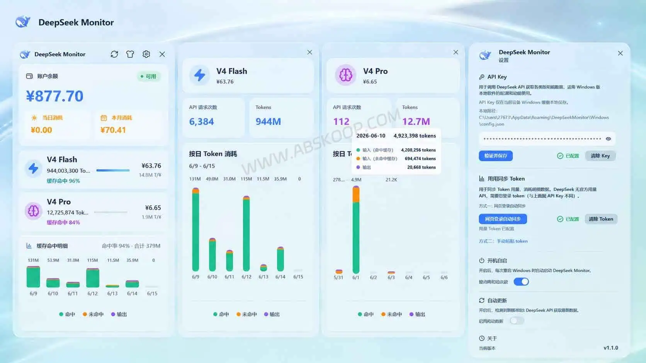Click the 6/1 bar in V4 Pro chart
The height and width of the screenshot is (363, 646).
(356, 230)
